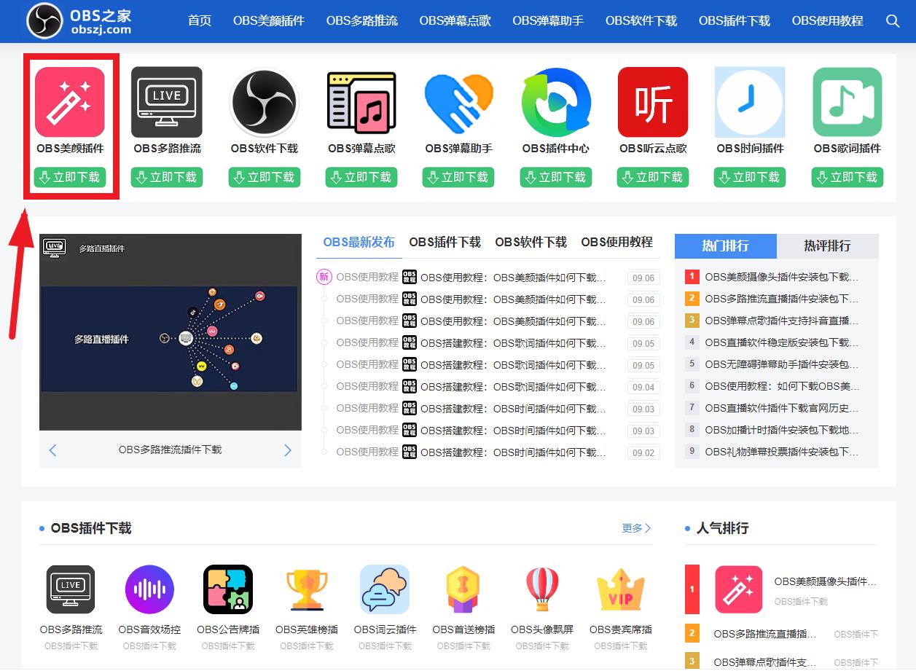The height and width of the screenshot is (671, 916).
Task: Open the search magnifier in the top bar
Action: (893, 21)
